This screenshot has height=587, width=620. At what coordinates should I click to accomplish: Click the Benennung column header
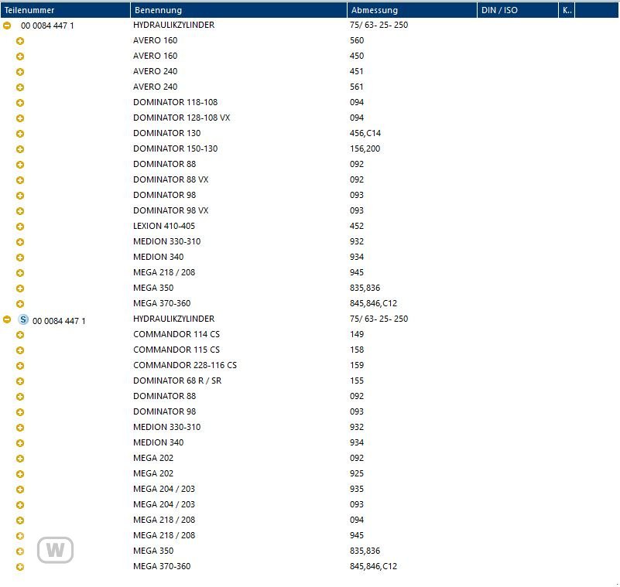[x=238, y=10]
